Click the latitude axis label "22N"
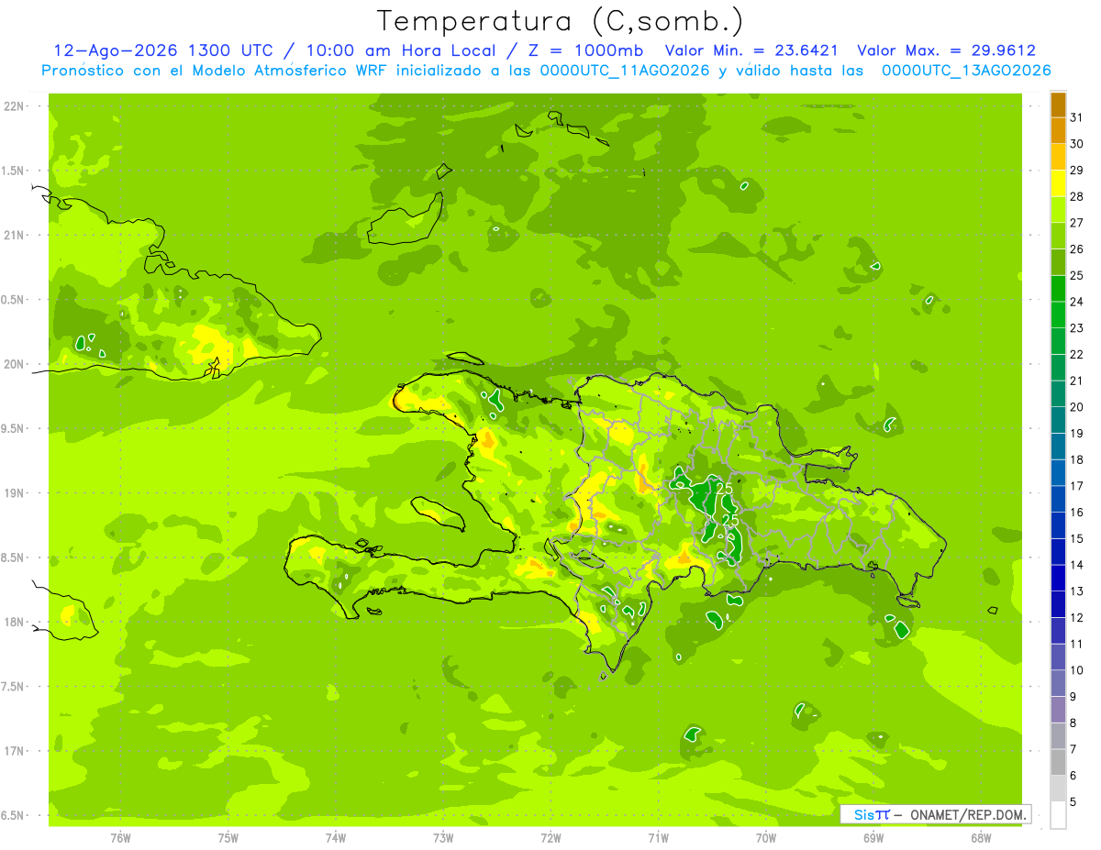 15,105
